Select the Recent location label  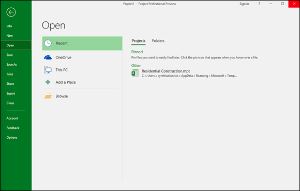pyautogui.click(x=62, y=43)
